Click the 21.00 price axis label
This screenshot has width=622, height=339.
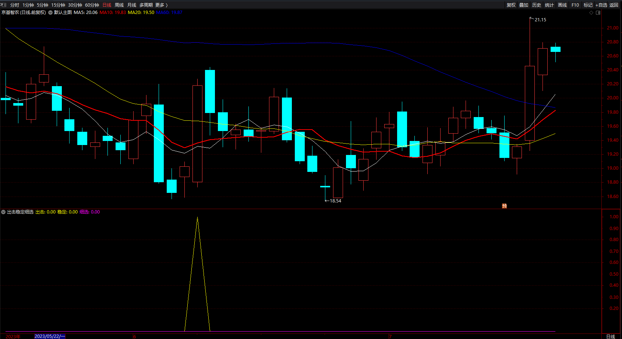(612, 28)
